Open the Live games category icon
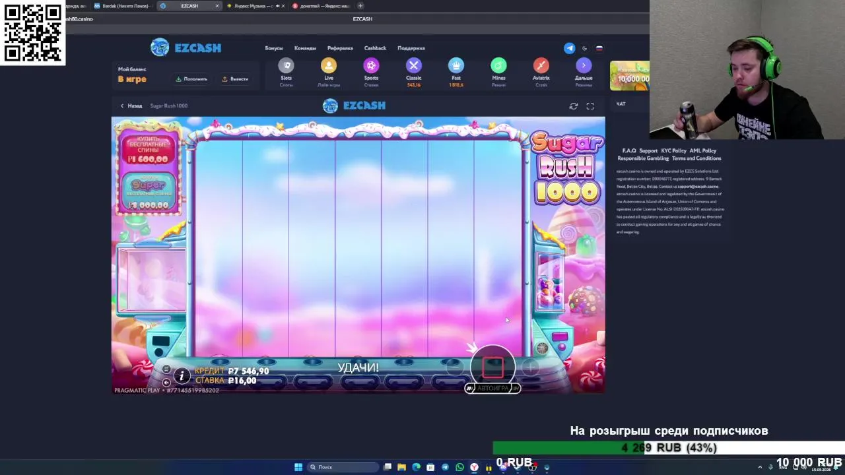 click(x=329, y=65)
